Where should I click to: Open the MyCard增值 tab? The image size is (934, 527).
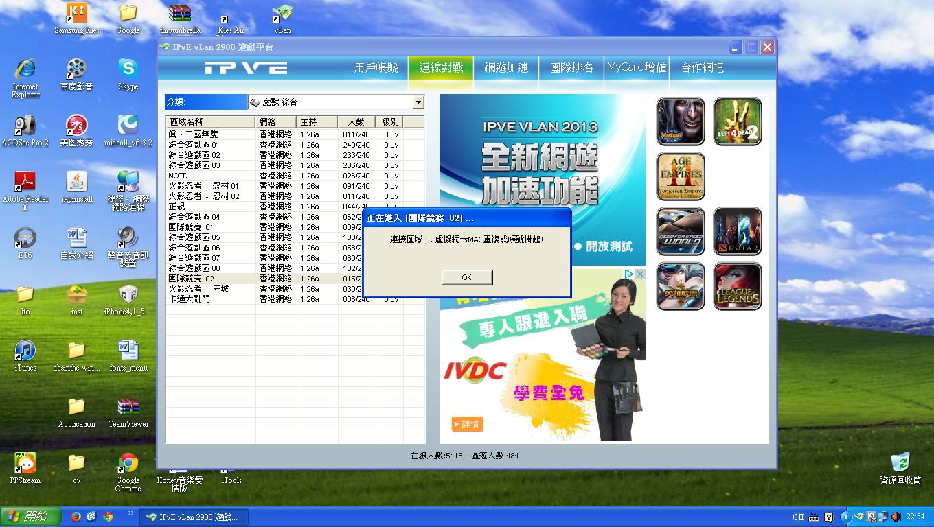pos(637,68)
